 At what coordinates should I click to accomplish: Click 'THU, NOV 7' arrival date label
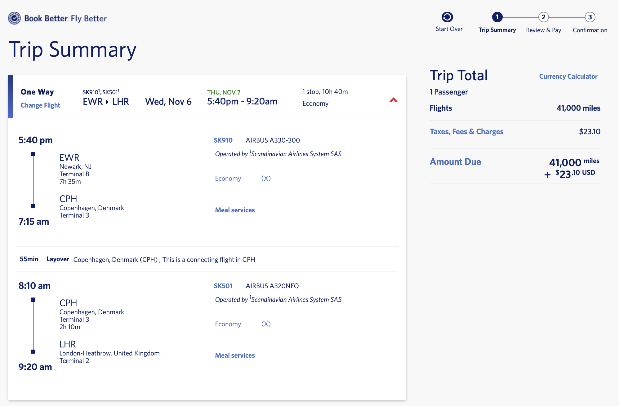tap(224, 92)
